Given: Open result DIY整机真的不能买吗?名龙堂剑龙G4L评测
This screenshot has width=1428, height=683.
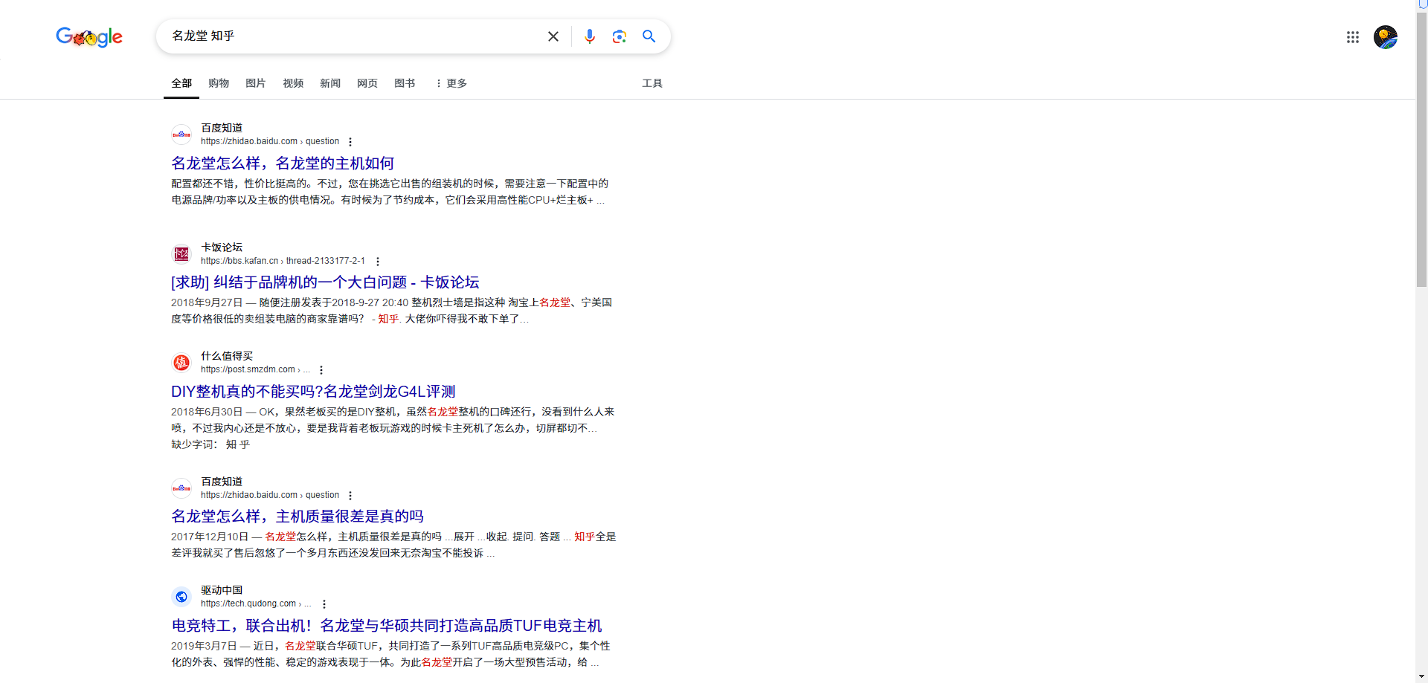Looking at the screenshot, I should coord(313,392).
